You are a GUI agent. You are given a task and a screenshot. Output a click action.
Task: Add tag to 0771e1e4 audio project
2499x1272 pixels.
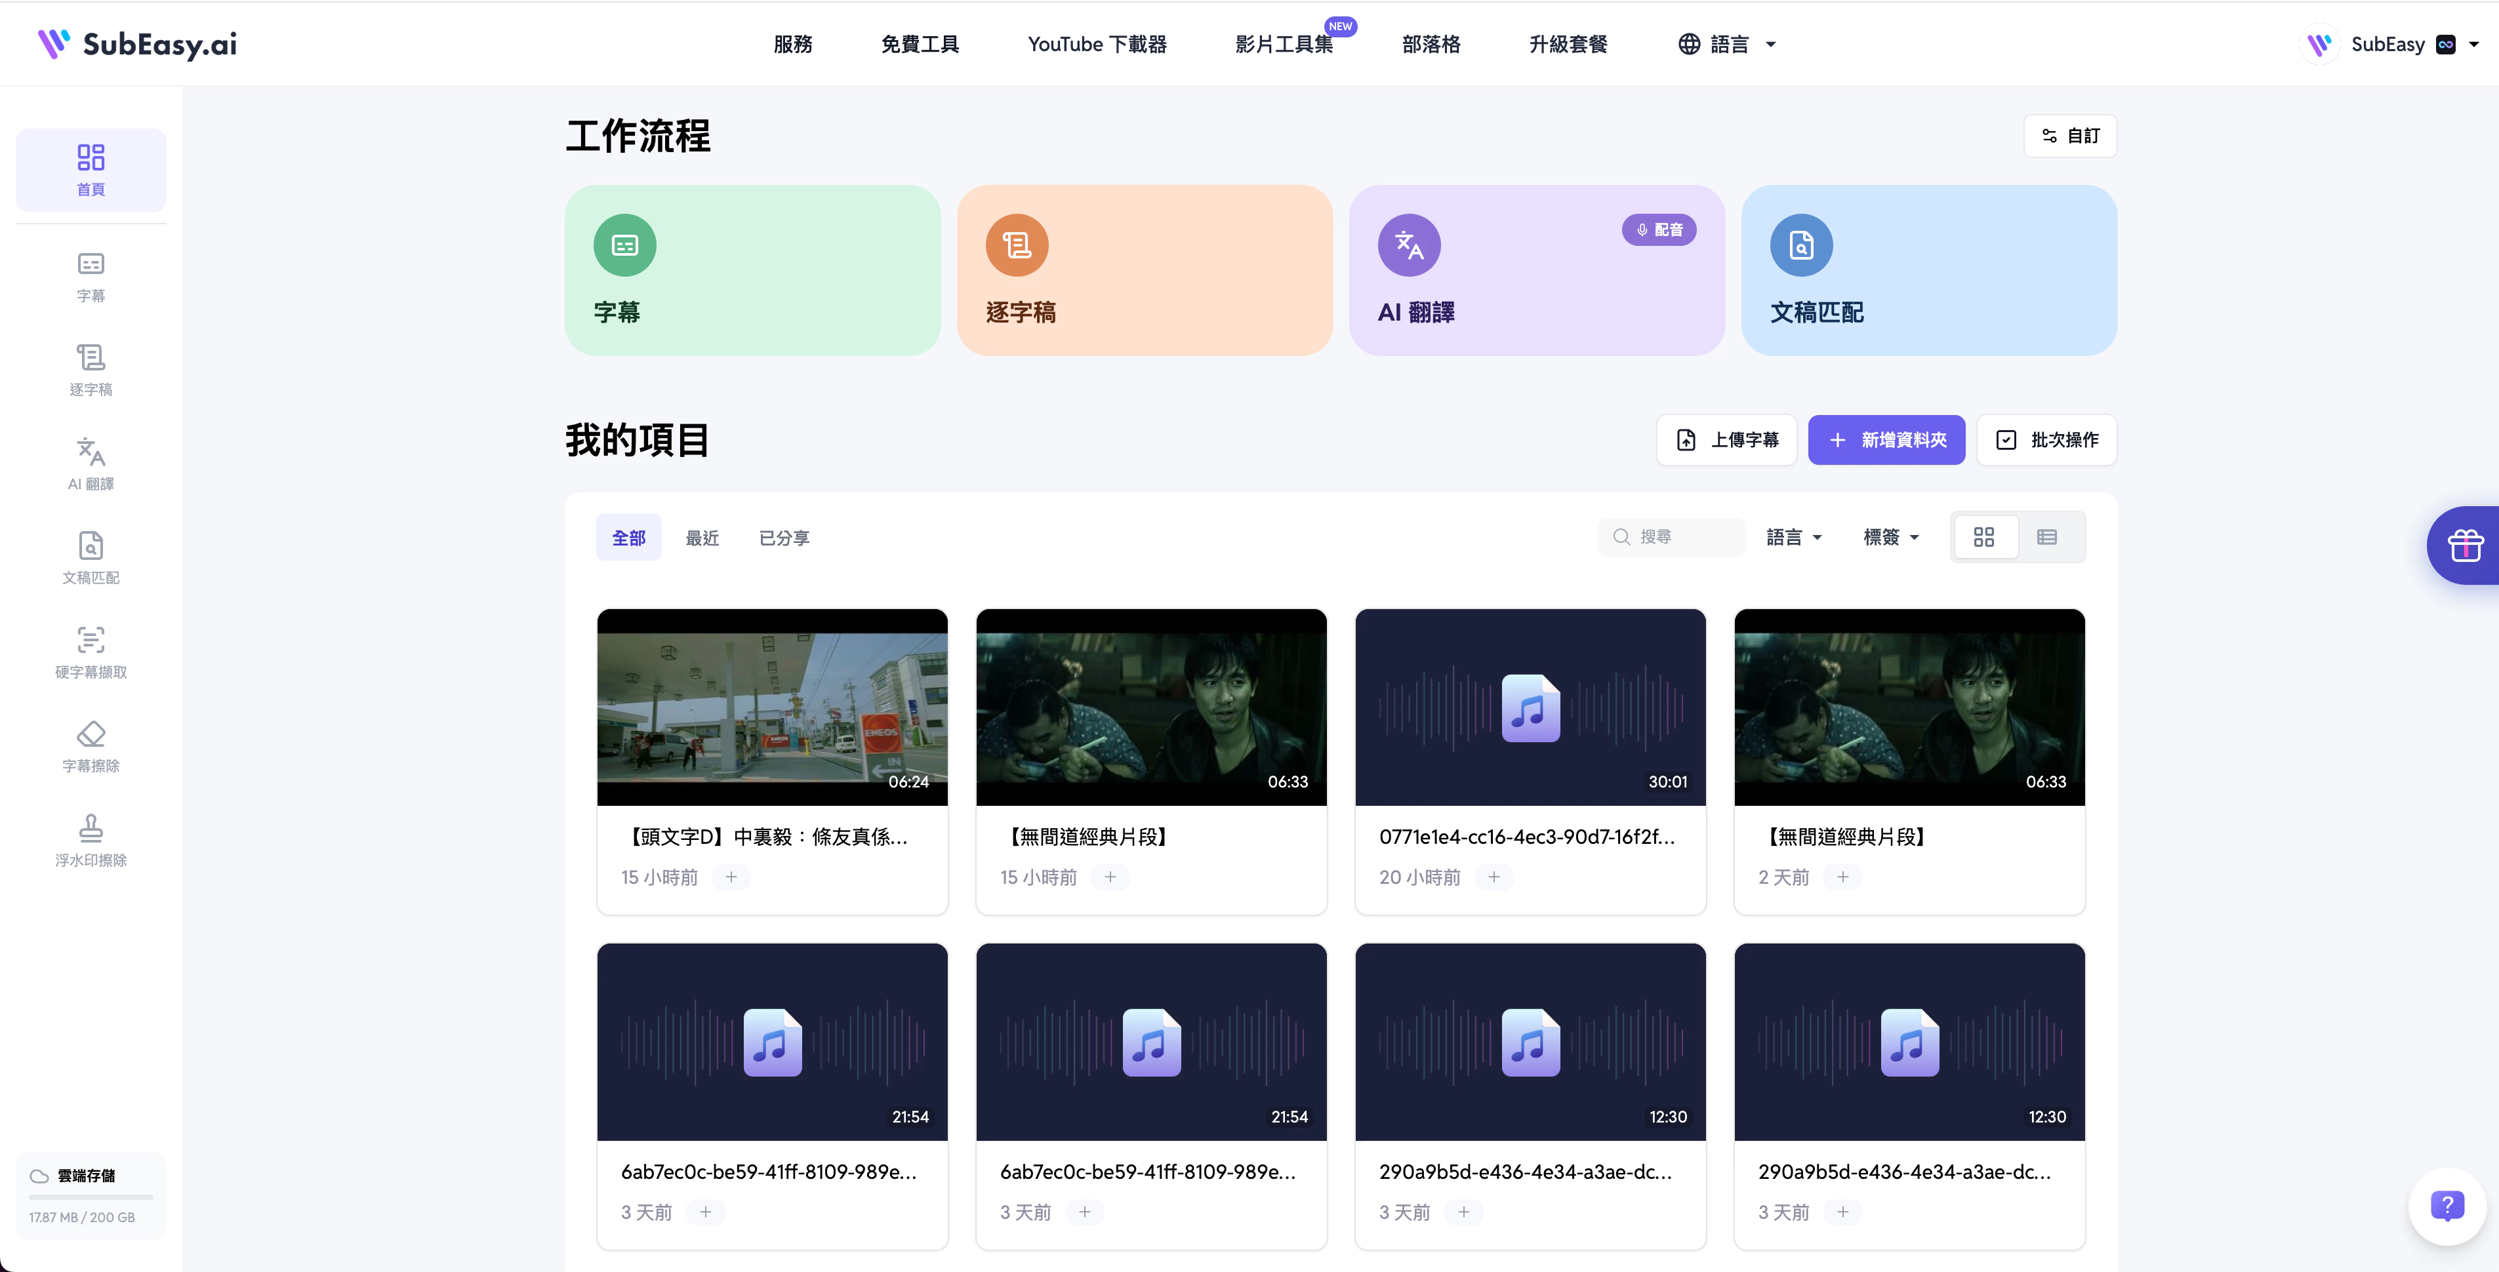[x=1494, y=877]
